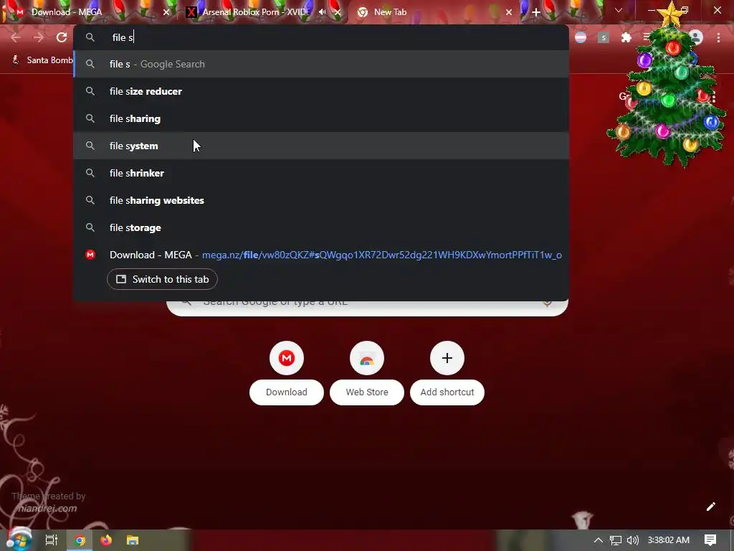
Task: Open the tab search dropdown chevron
Action: point(619,10)
